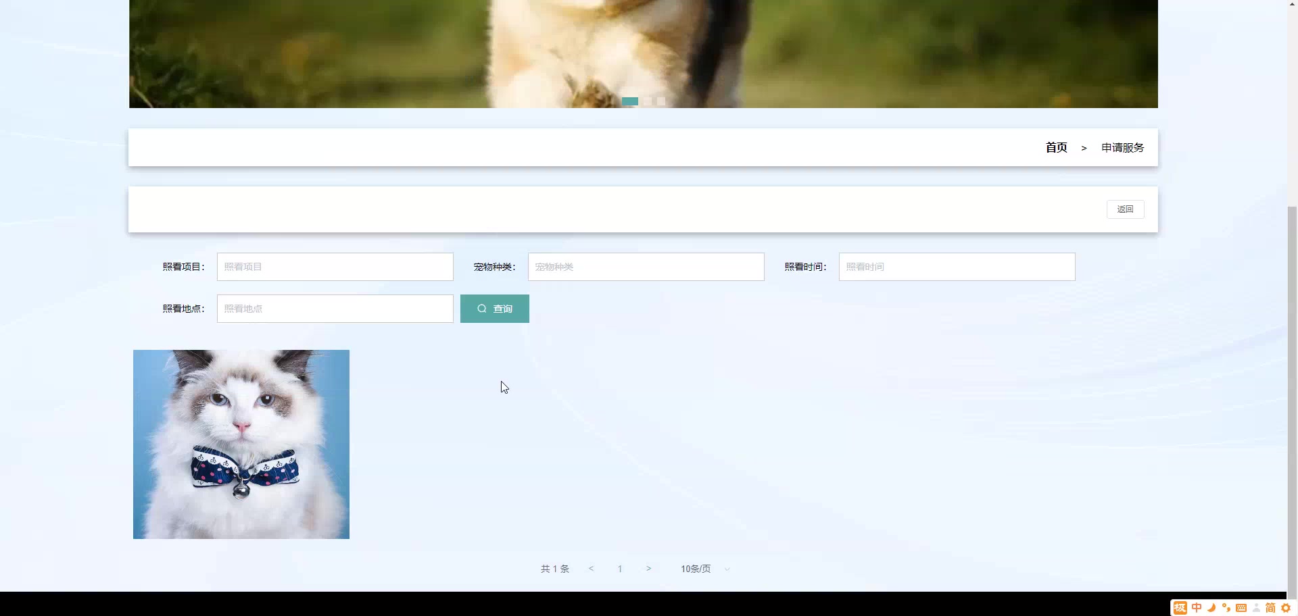Click the user account icon in IME bar
Viewport: 1298px width, 616px height.
pos(1256,608)
